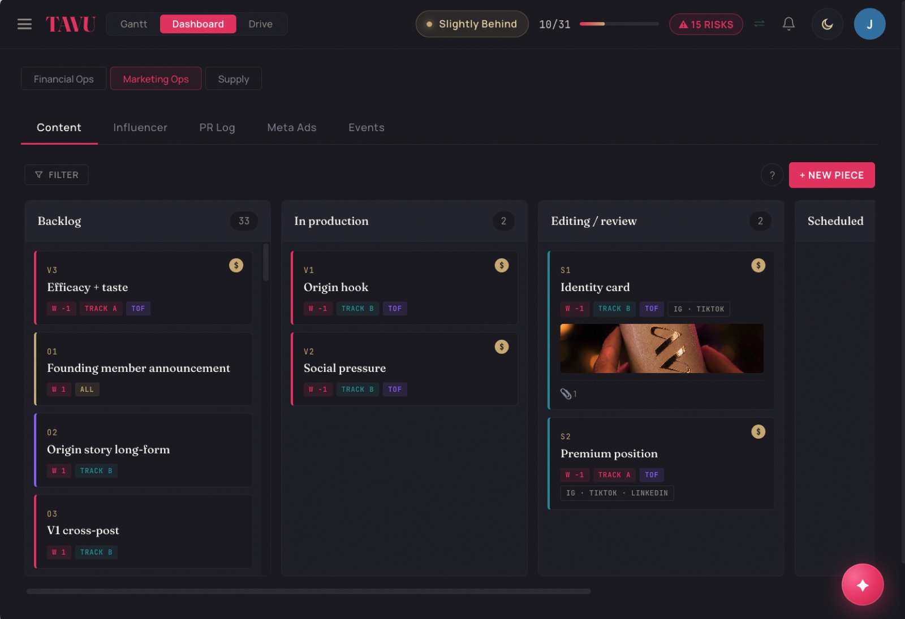Click the 10/31 progress bar

click(619, 24)
